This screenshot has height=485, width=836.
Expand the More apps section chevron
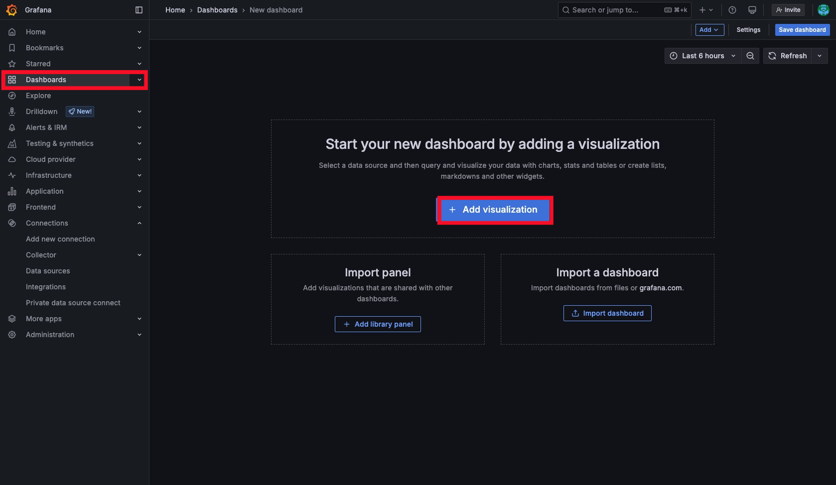tap(139, 319)
